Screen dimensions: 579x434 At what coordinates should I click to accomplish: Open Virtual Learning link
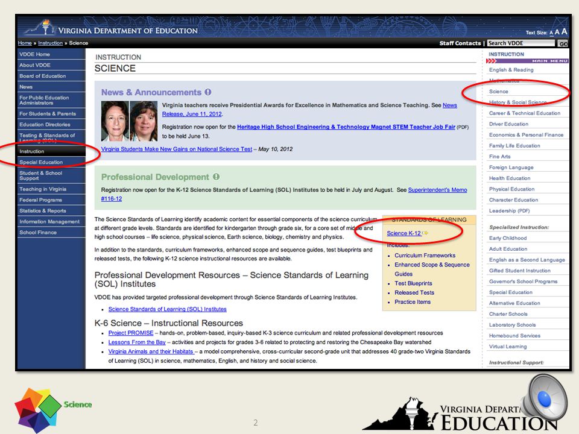(x=508, y=347)
